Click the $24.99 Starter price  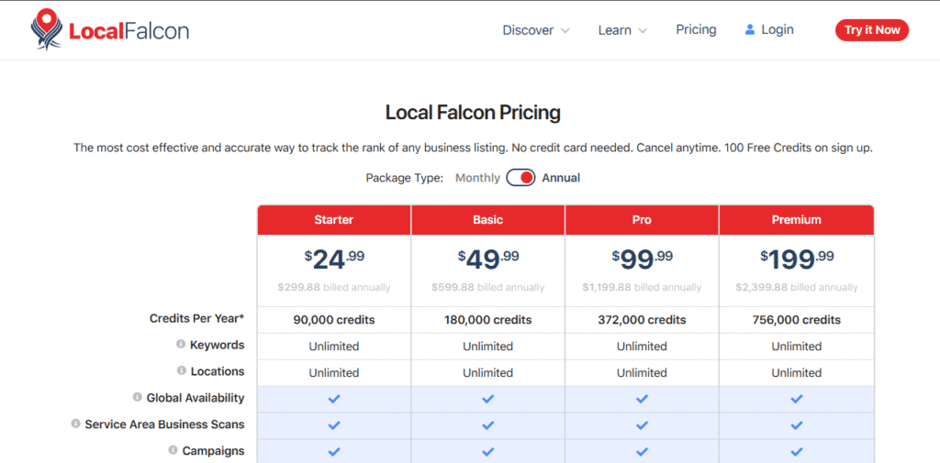334,259
